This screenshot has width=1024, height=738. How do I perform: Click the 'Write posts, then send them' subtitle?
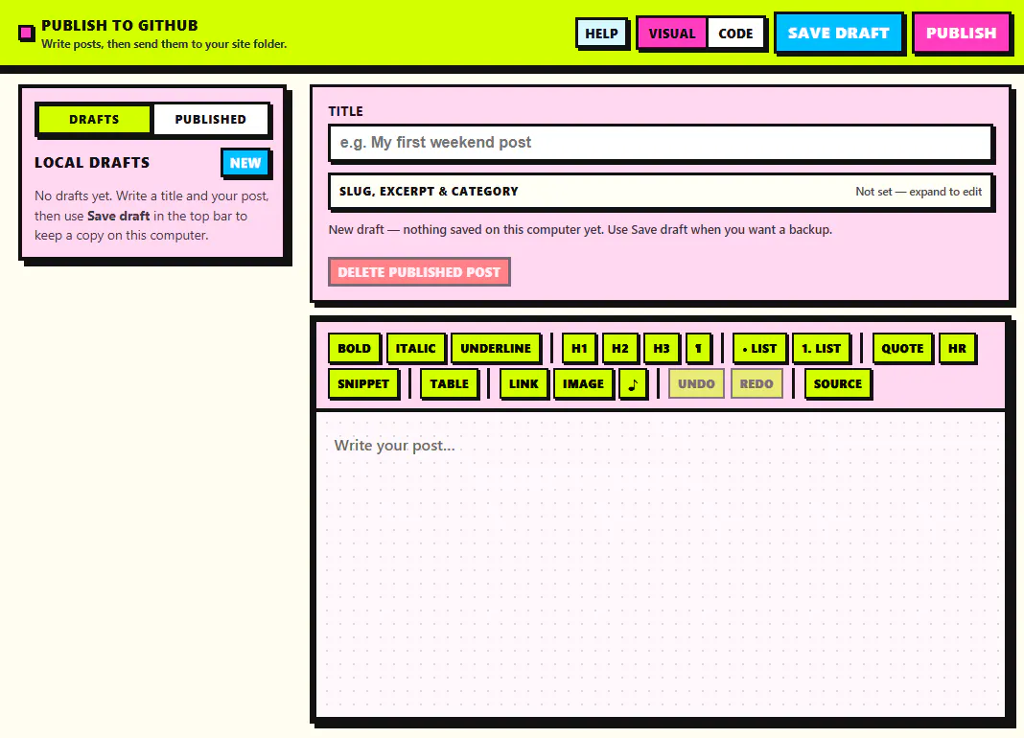(164, 44)
